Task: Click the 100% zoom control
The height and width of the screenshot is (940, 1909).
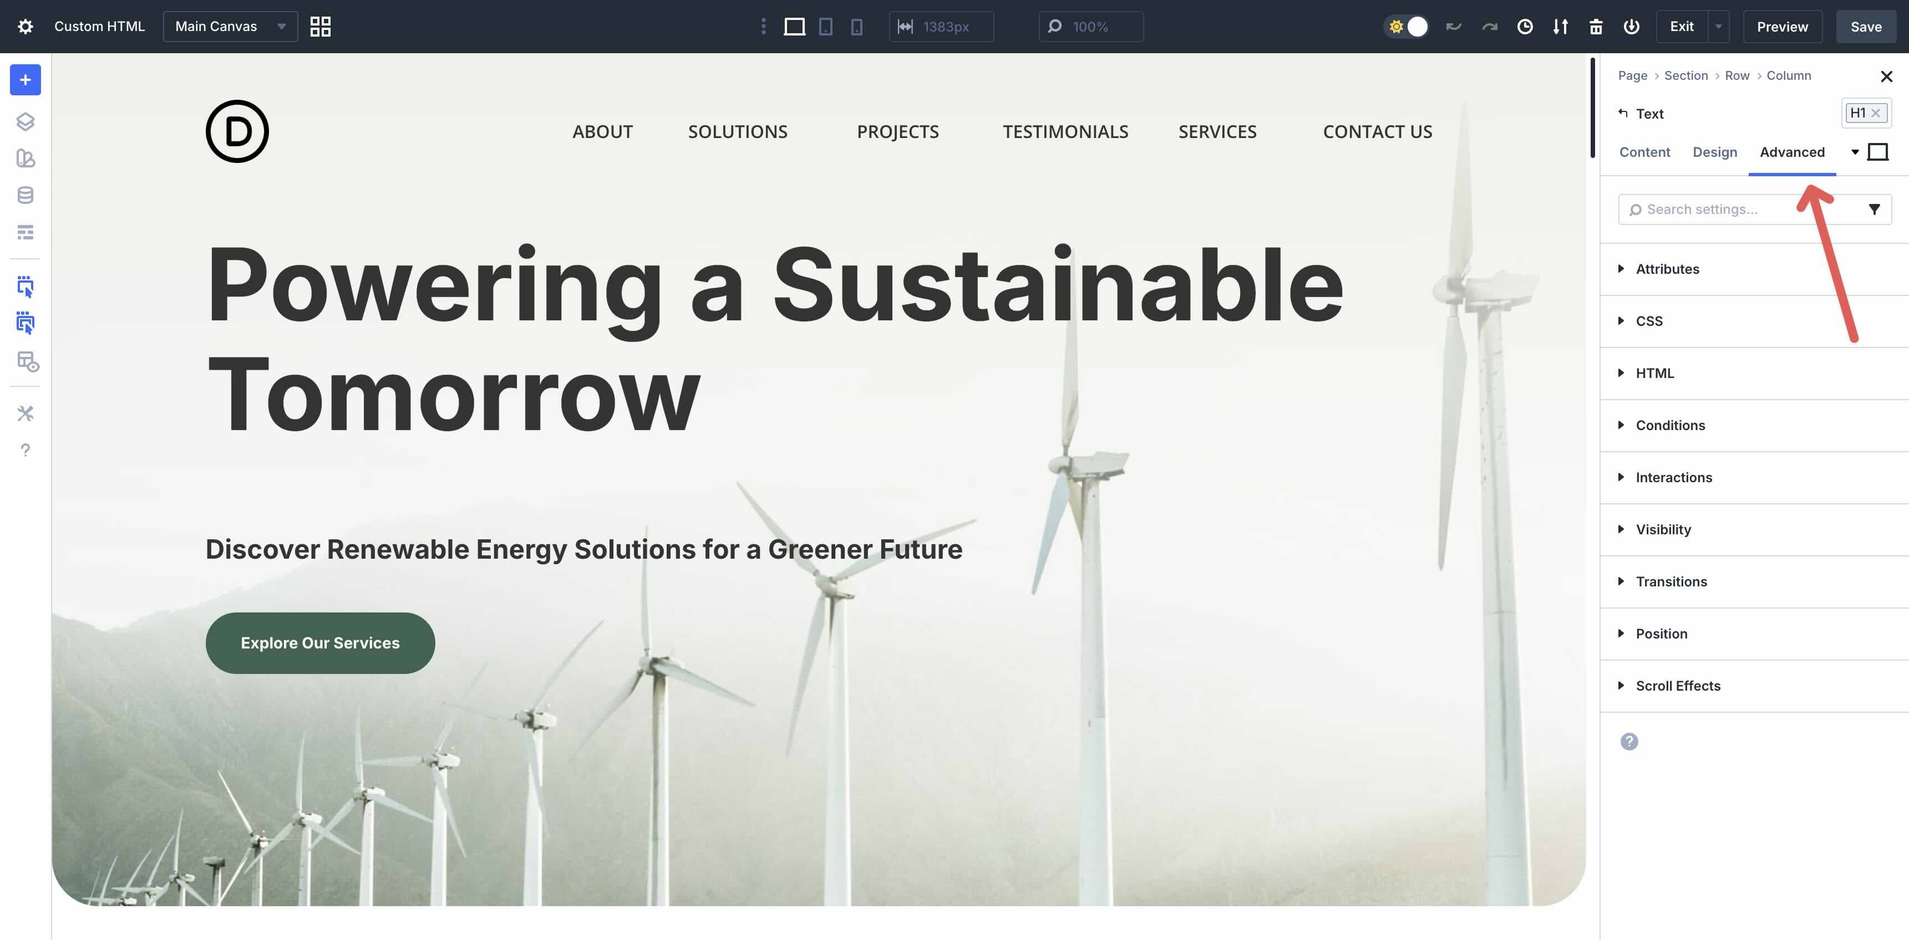Action: click(1089, 26)
